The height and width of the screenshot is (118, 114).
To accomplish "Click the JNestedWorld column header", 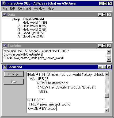I will tap(33, 19).
